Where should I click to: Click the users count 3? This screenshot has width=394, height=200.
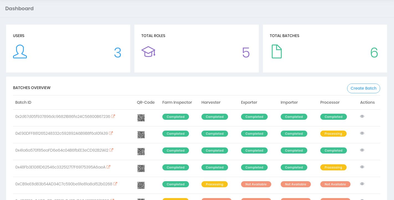point(118,53)
